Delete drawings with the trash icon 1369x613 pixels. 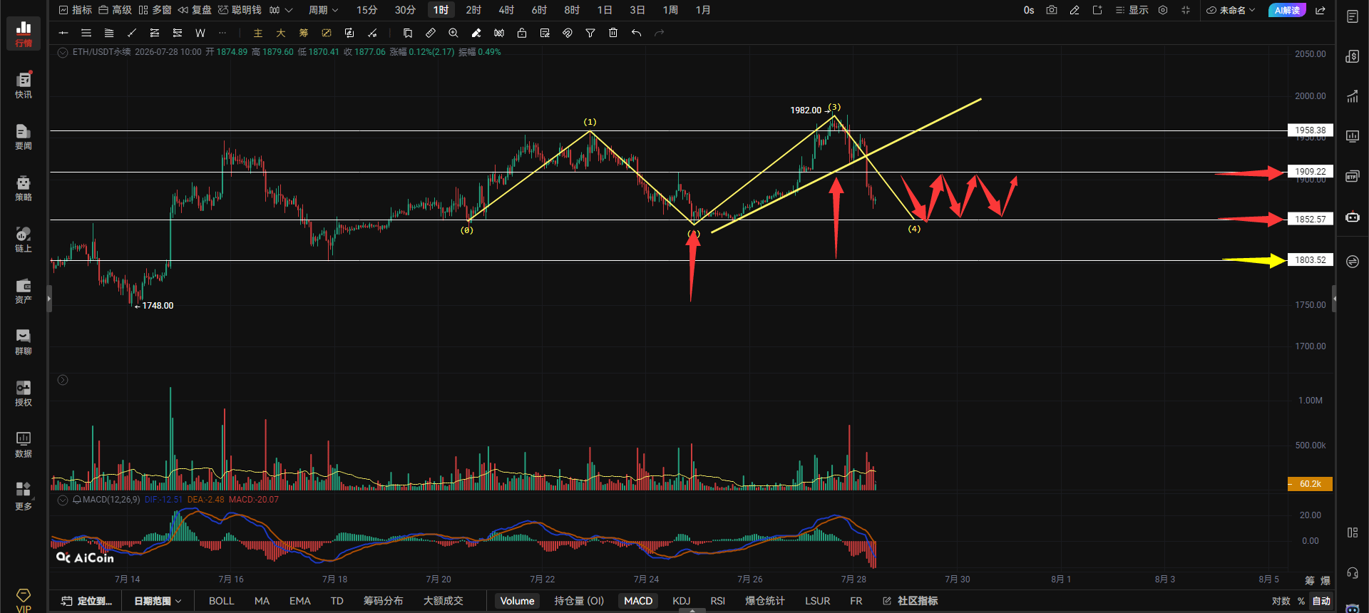(613, 33)
